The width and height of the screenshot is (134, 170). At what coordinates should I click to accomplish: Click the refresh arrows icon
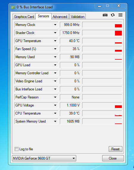point(113,15)
